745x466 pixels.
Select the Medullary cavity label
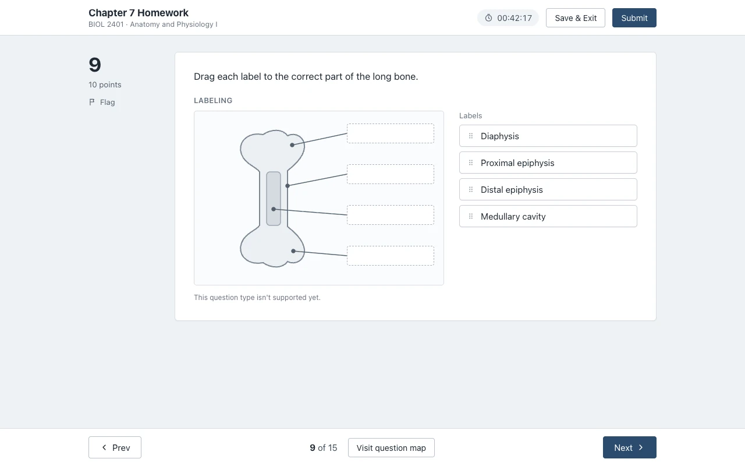coord(548,216)
